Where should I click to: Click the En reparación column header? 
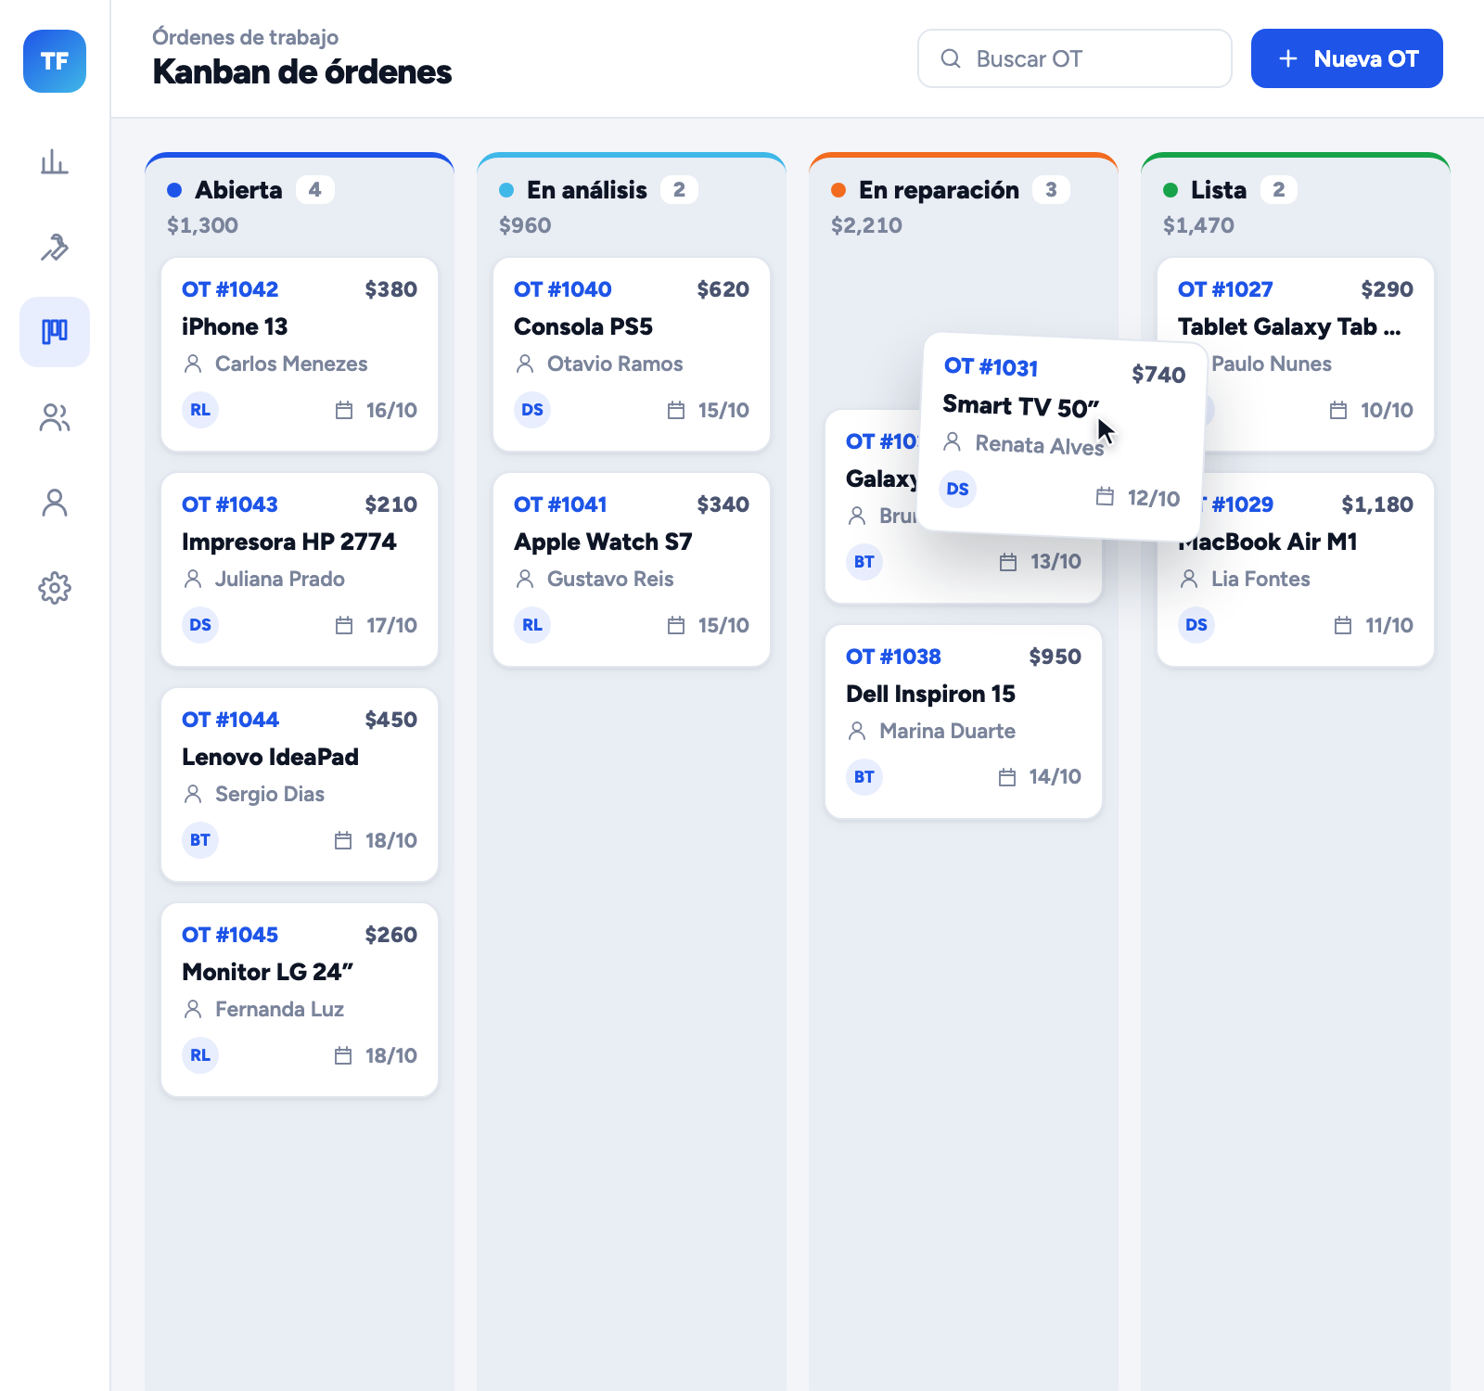(x=939, y=190)
